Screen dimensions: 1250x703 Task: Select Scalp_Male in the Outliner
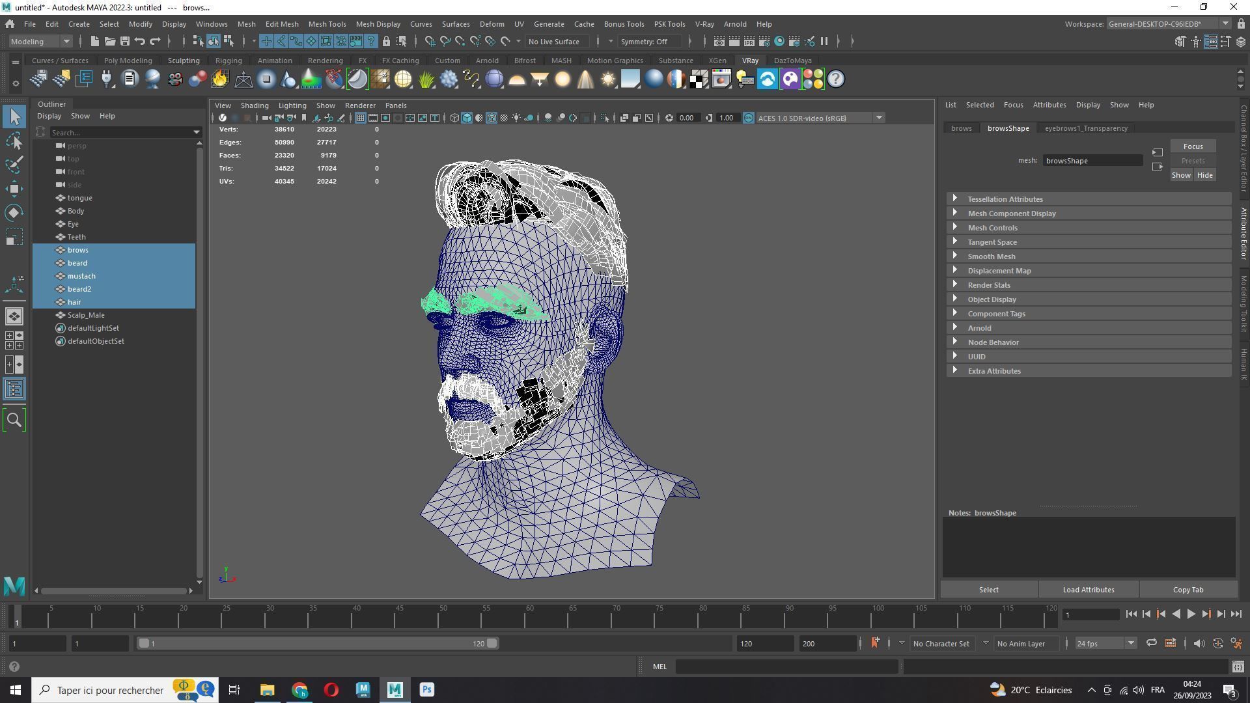(x=86, y=315)
